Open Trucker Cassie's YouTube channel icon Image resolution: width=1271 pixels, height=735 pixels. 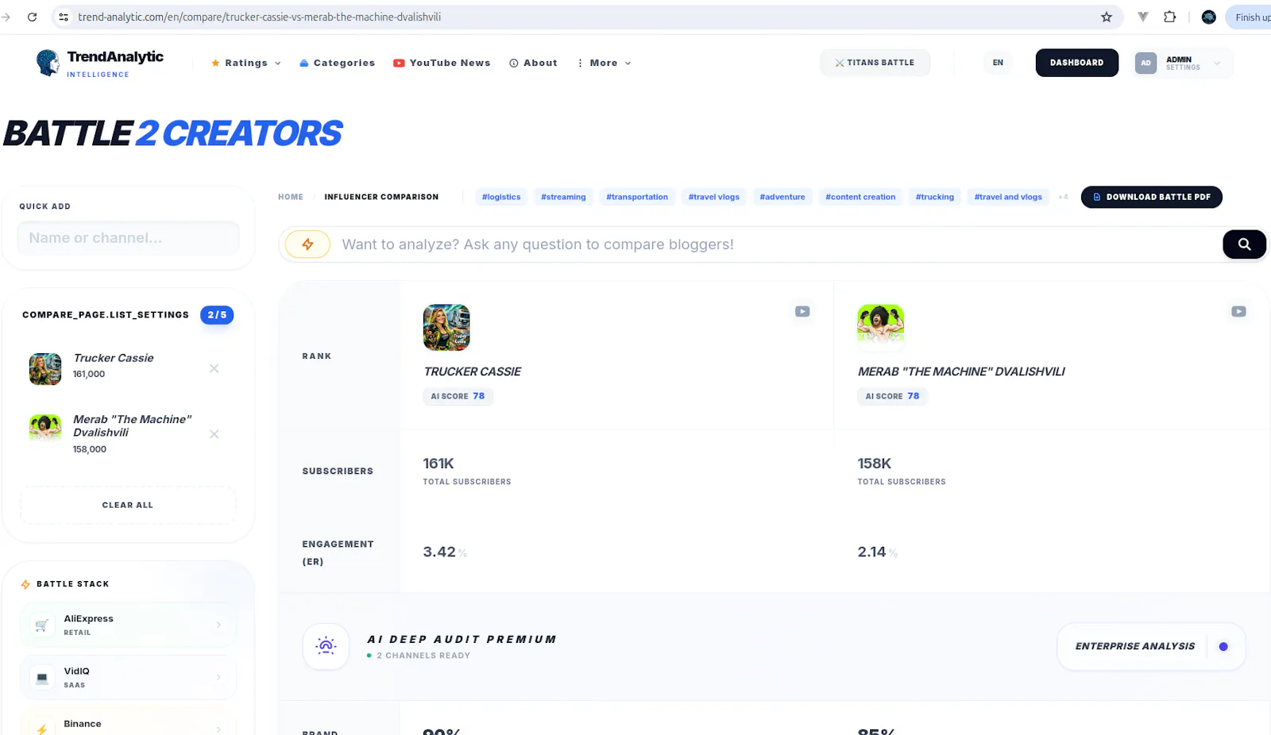coord(802,312)
